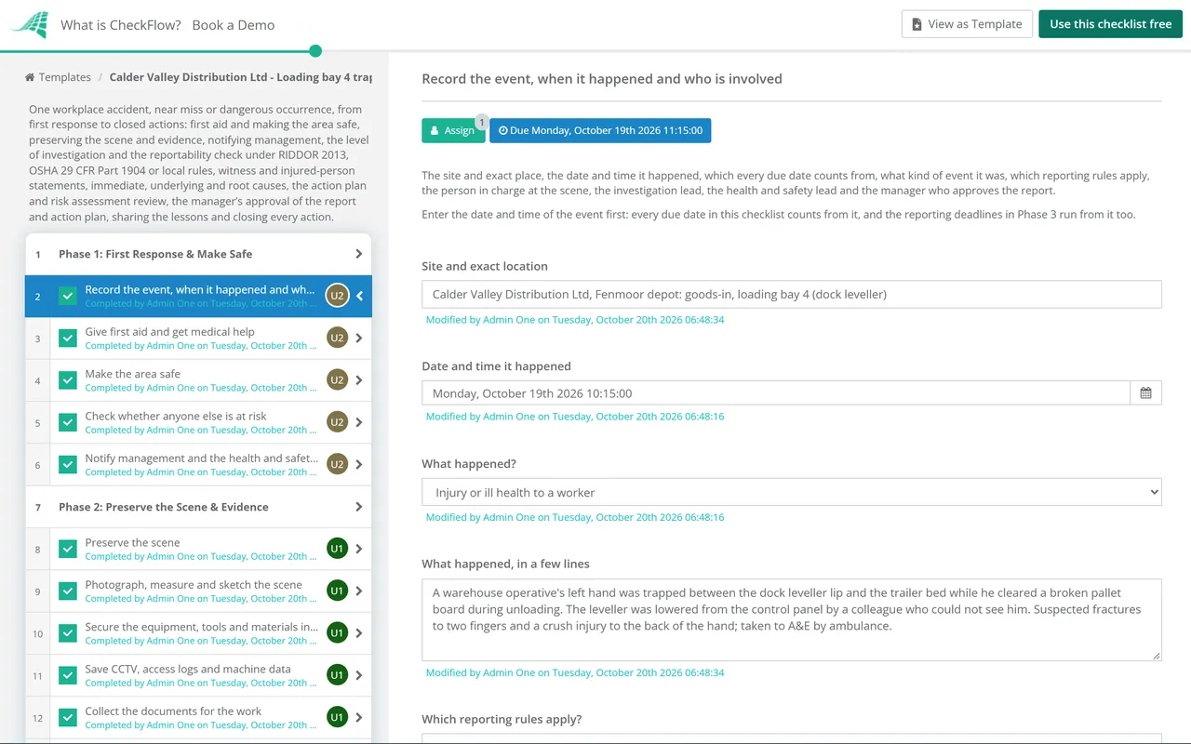Open Give first aid task via its chevron
This screenshot has height=744, width=1191.
click(x=359, y=338)
